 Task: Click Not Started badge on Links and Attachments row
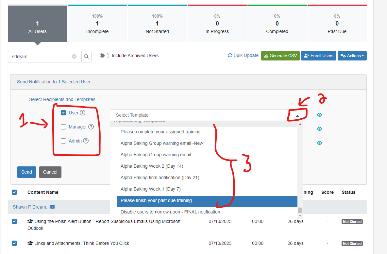click(x=352, y=244)
